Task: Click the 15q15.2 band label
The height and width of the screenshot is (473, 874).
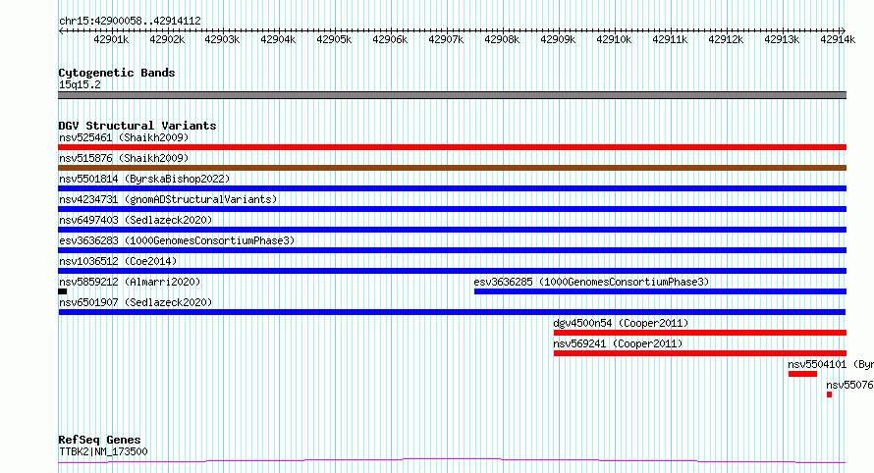Action: (x=80, y=84)
